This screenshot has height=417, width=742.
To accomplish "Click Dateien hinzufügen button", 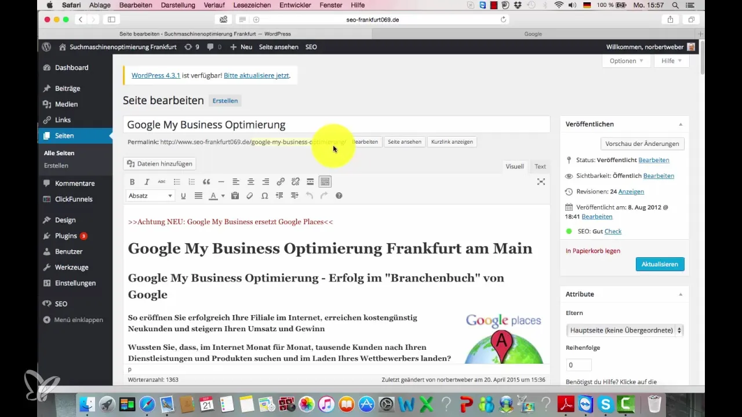I will [159, 164].
